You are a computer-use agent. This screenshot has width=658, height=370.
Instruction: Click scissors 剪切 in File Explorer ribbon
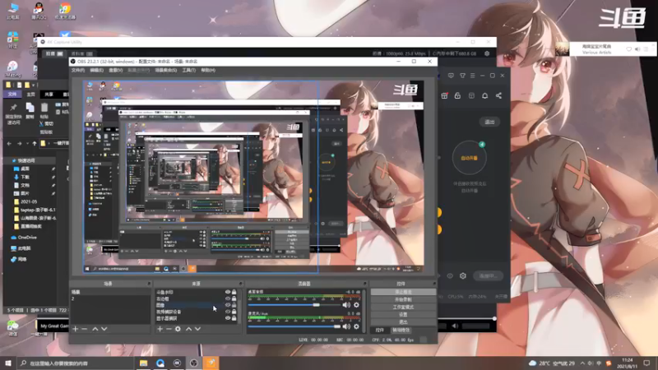tap(46, 124)
